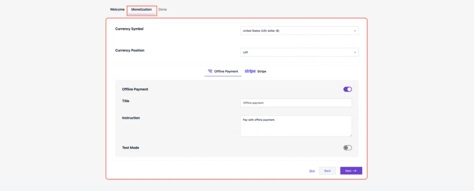474x191 pixels.
Task: Click the Currency Symbol label
Action: 130,29
